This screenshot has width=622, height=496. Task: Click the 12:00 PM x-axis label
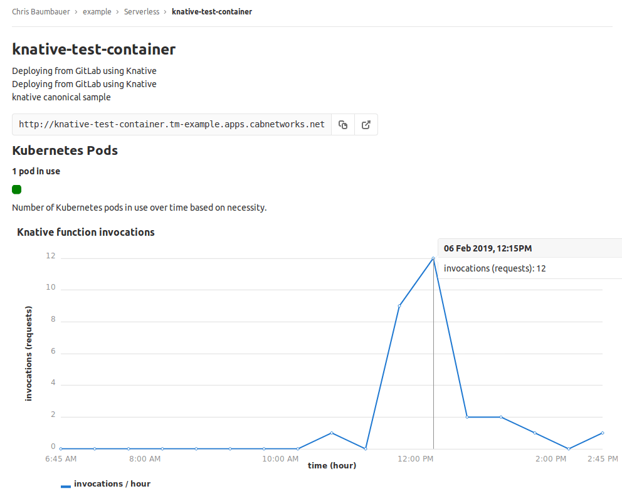[x=416, y=459]
